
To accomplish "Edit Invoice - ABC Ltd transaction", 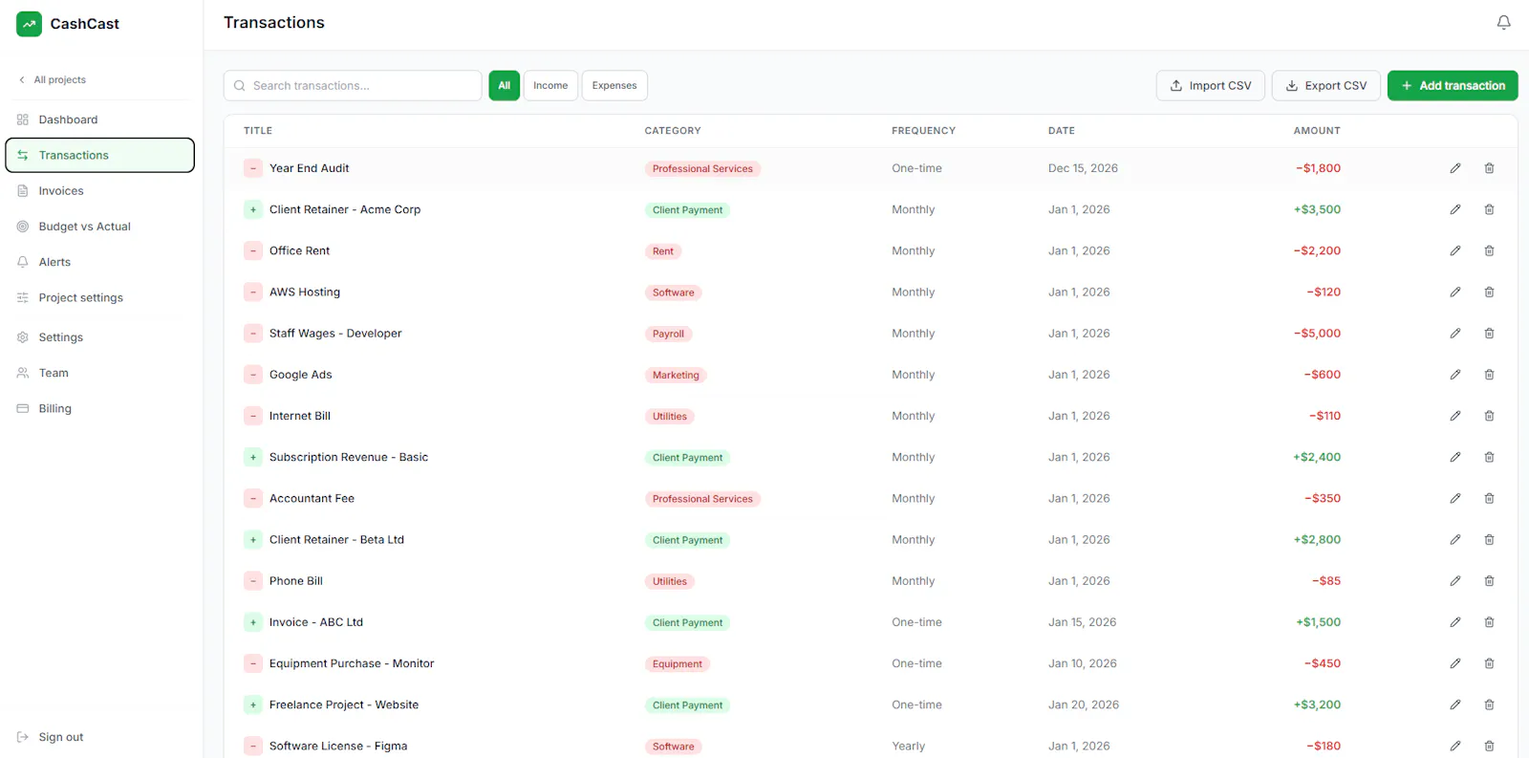I will click(x=1455, y=622).
